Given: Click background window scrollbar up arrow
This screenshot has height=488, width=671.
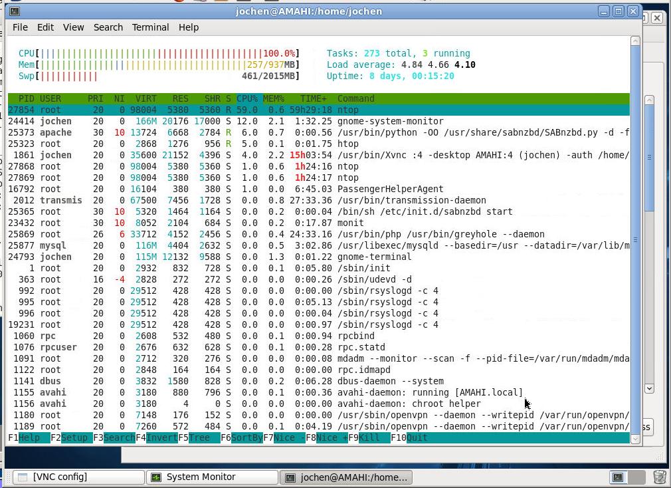Looking at the screenshot, I should point(649,100).
